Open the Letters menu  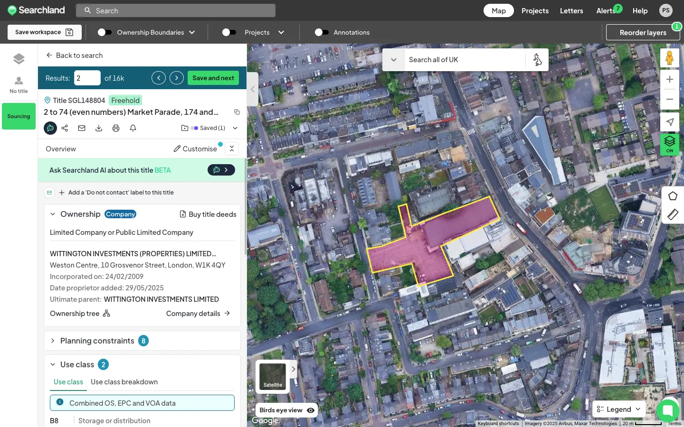click(571, 10)
